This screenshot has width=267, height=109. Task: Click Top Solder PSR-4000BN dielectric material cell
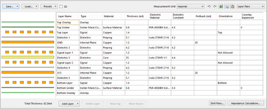click(x=160, y=27)
